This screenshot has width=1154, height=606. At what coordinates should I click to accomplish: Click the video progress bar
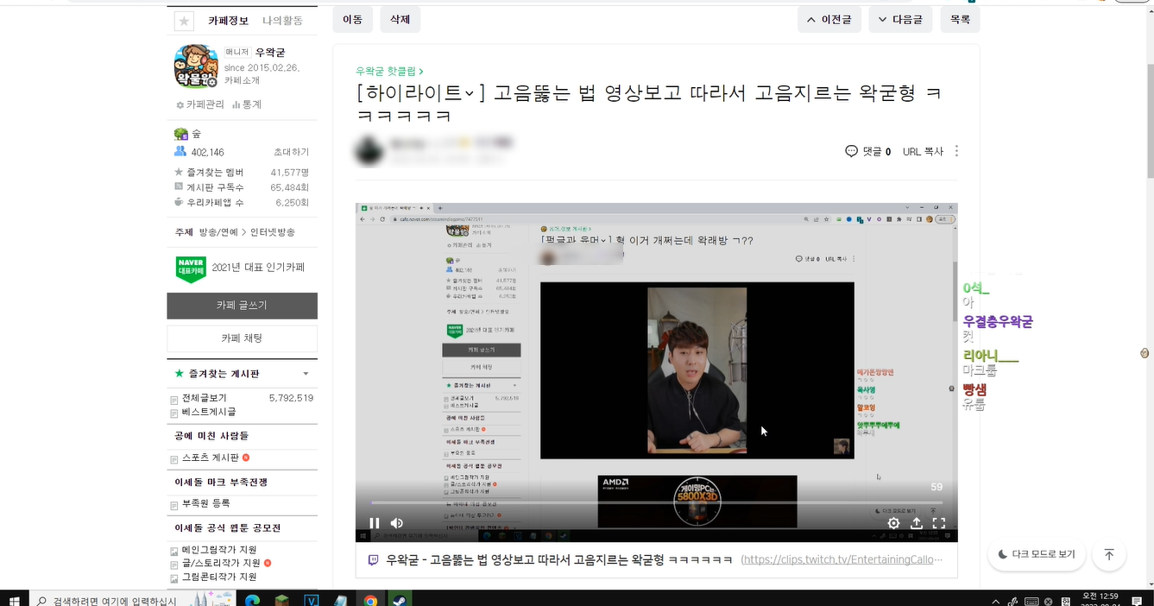click(x=657, y=502)
